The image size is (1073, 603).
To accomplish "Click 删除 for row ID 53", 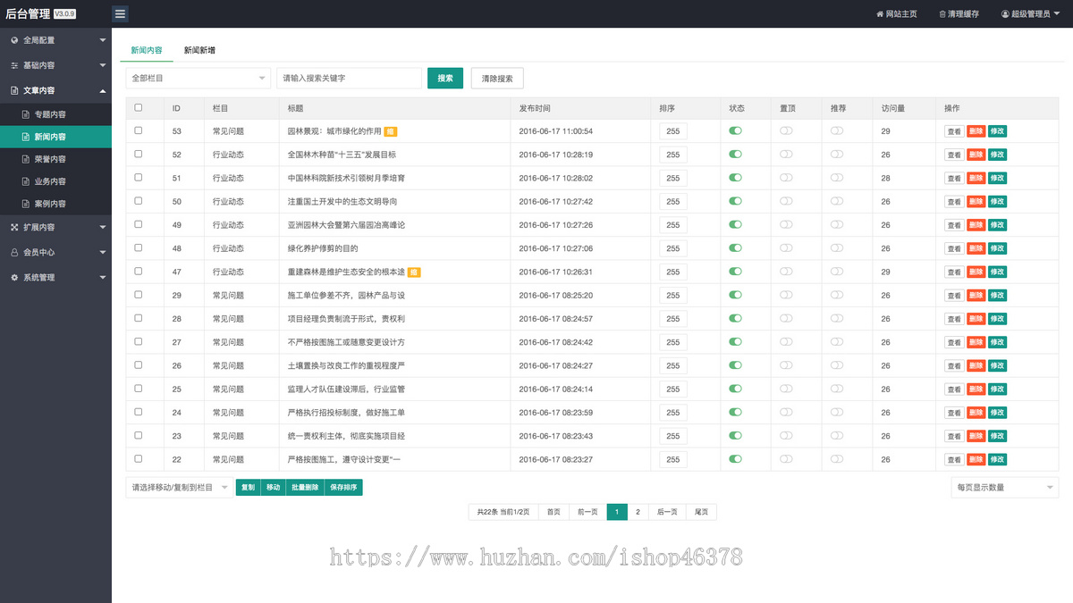I will [976, 131].
